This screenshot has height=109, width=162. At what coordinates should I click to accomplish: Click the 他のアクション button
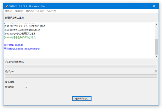(x=82, y=99)
